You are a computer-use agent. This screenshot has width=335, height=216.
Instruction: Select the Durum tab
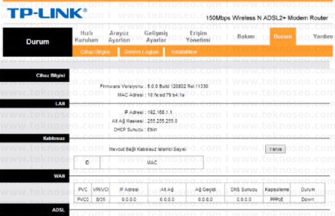click(x=283, y=36)
